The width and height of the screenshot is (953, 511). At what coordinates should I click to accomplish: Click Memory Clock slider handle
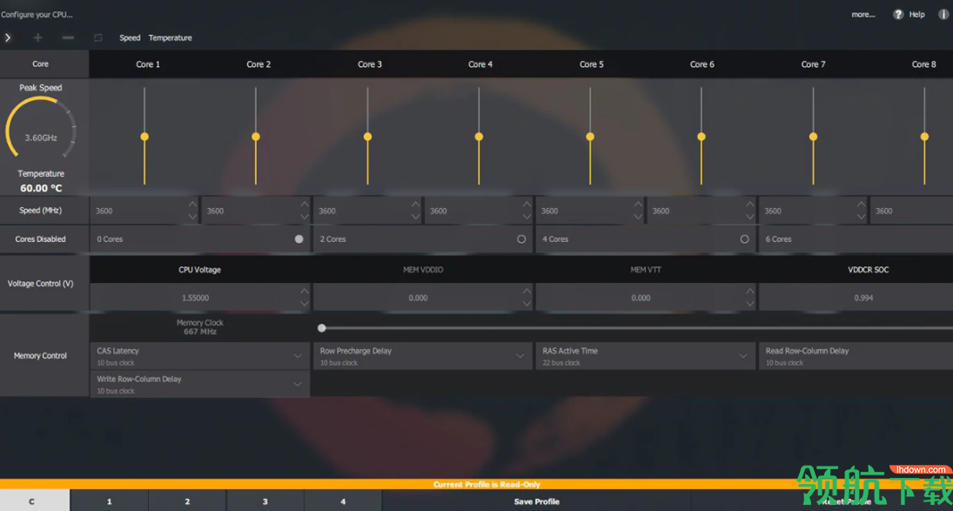pyautogui.click(x=322, y=328)
